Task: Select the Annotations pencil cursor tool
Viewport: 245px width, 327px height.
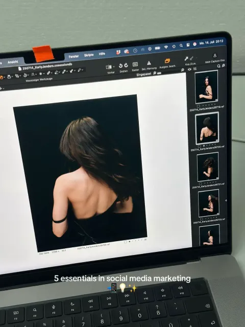Action: point(79,70)
